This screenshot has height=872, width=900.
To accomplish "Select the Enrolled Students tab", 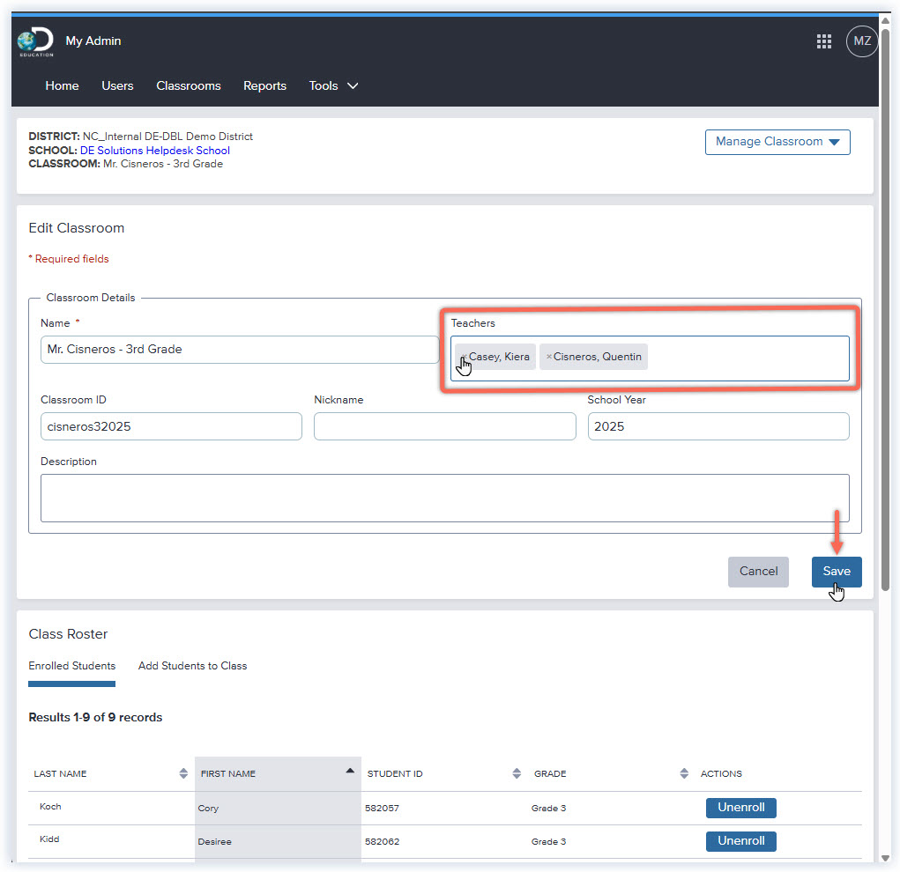I will (x=71, y=666).
